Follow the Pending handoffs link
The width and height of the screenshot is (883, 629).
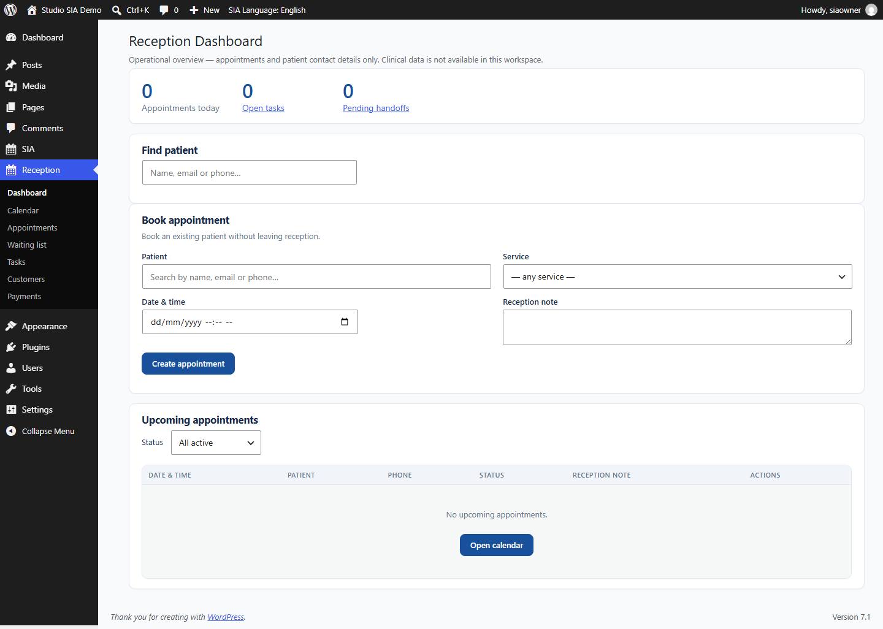point(376,108)
